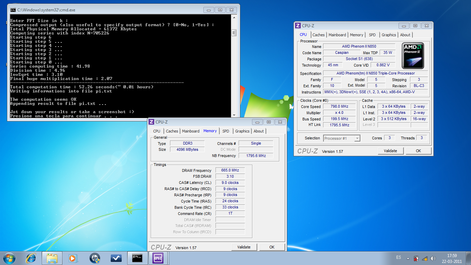
Task: Open the Selection Processor #1 dropdown
Action: click(342, 138)
